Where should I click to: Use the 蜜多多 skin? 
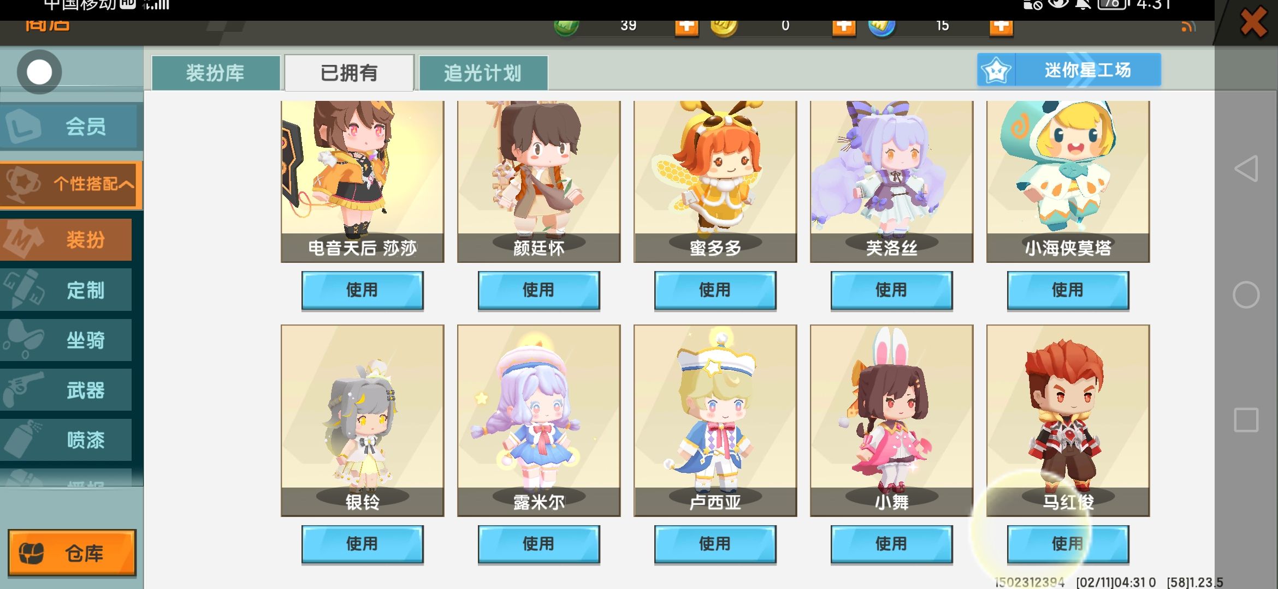pyautogui.click(x=715, y=290)
